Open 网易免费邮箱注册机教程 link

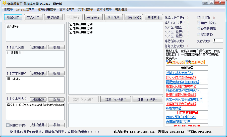point(183,82)
